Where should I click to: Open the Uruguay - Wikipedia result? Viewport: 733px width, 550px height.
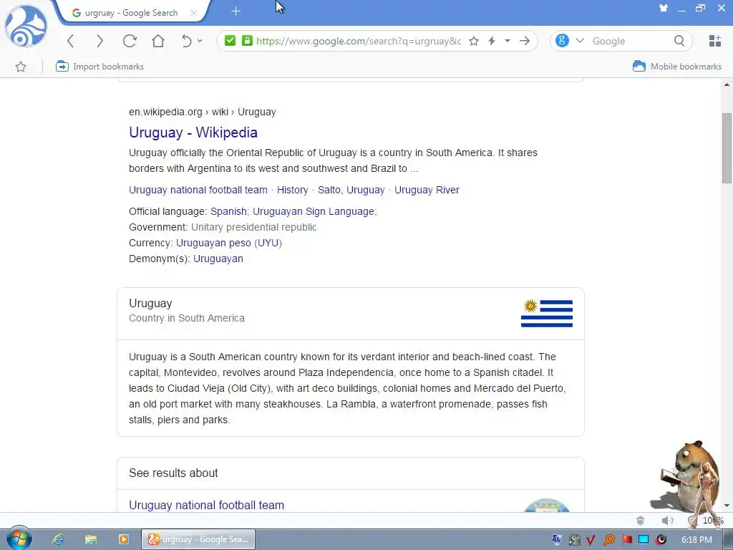(x=193, y=132)
